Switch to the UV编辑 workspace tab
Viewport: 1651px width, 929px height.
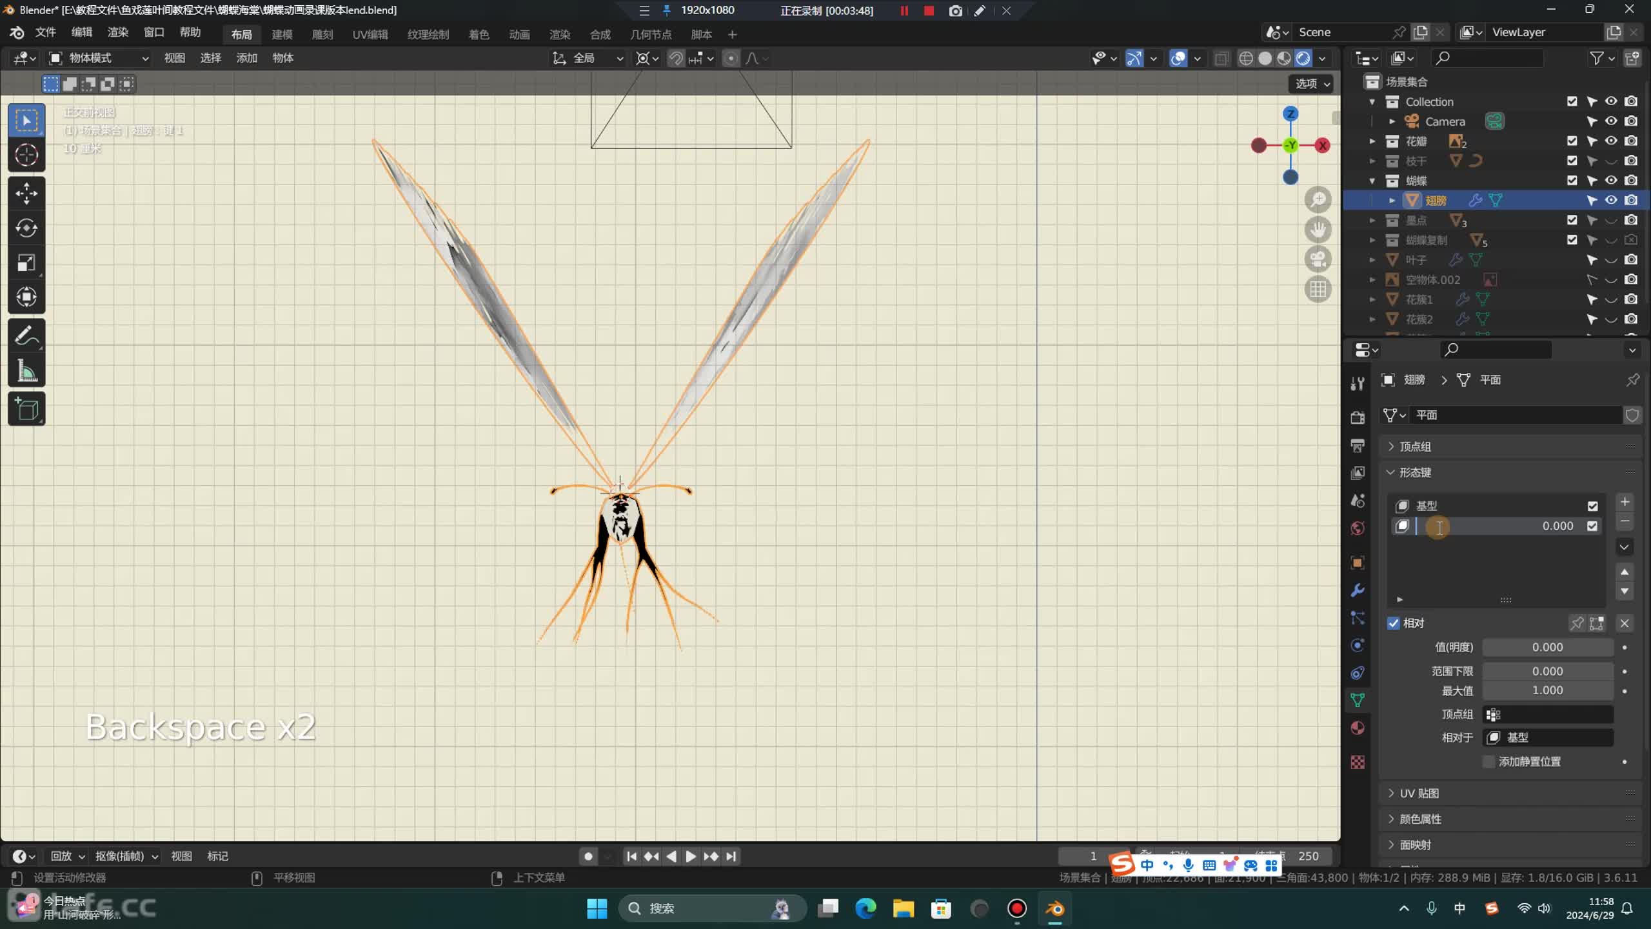[370, 35]
